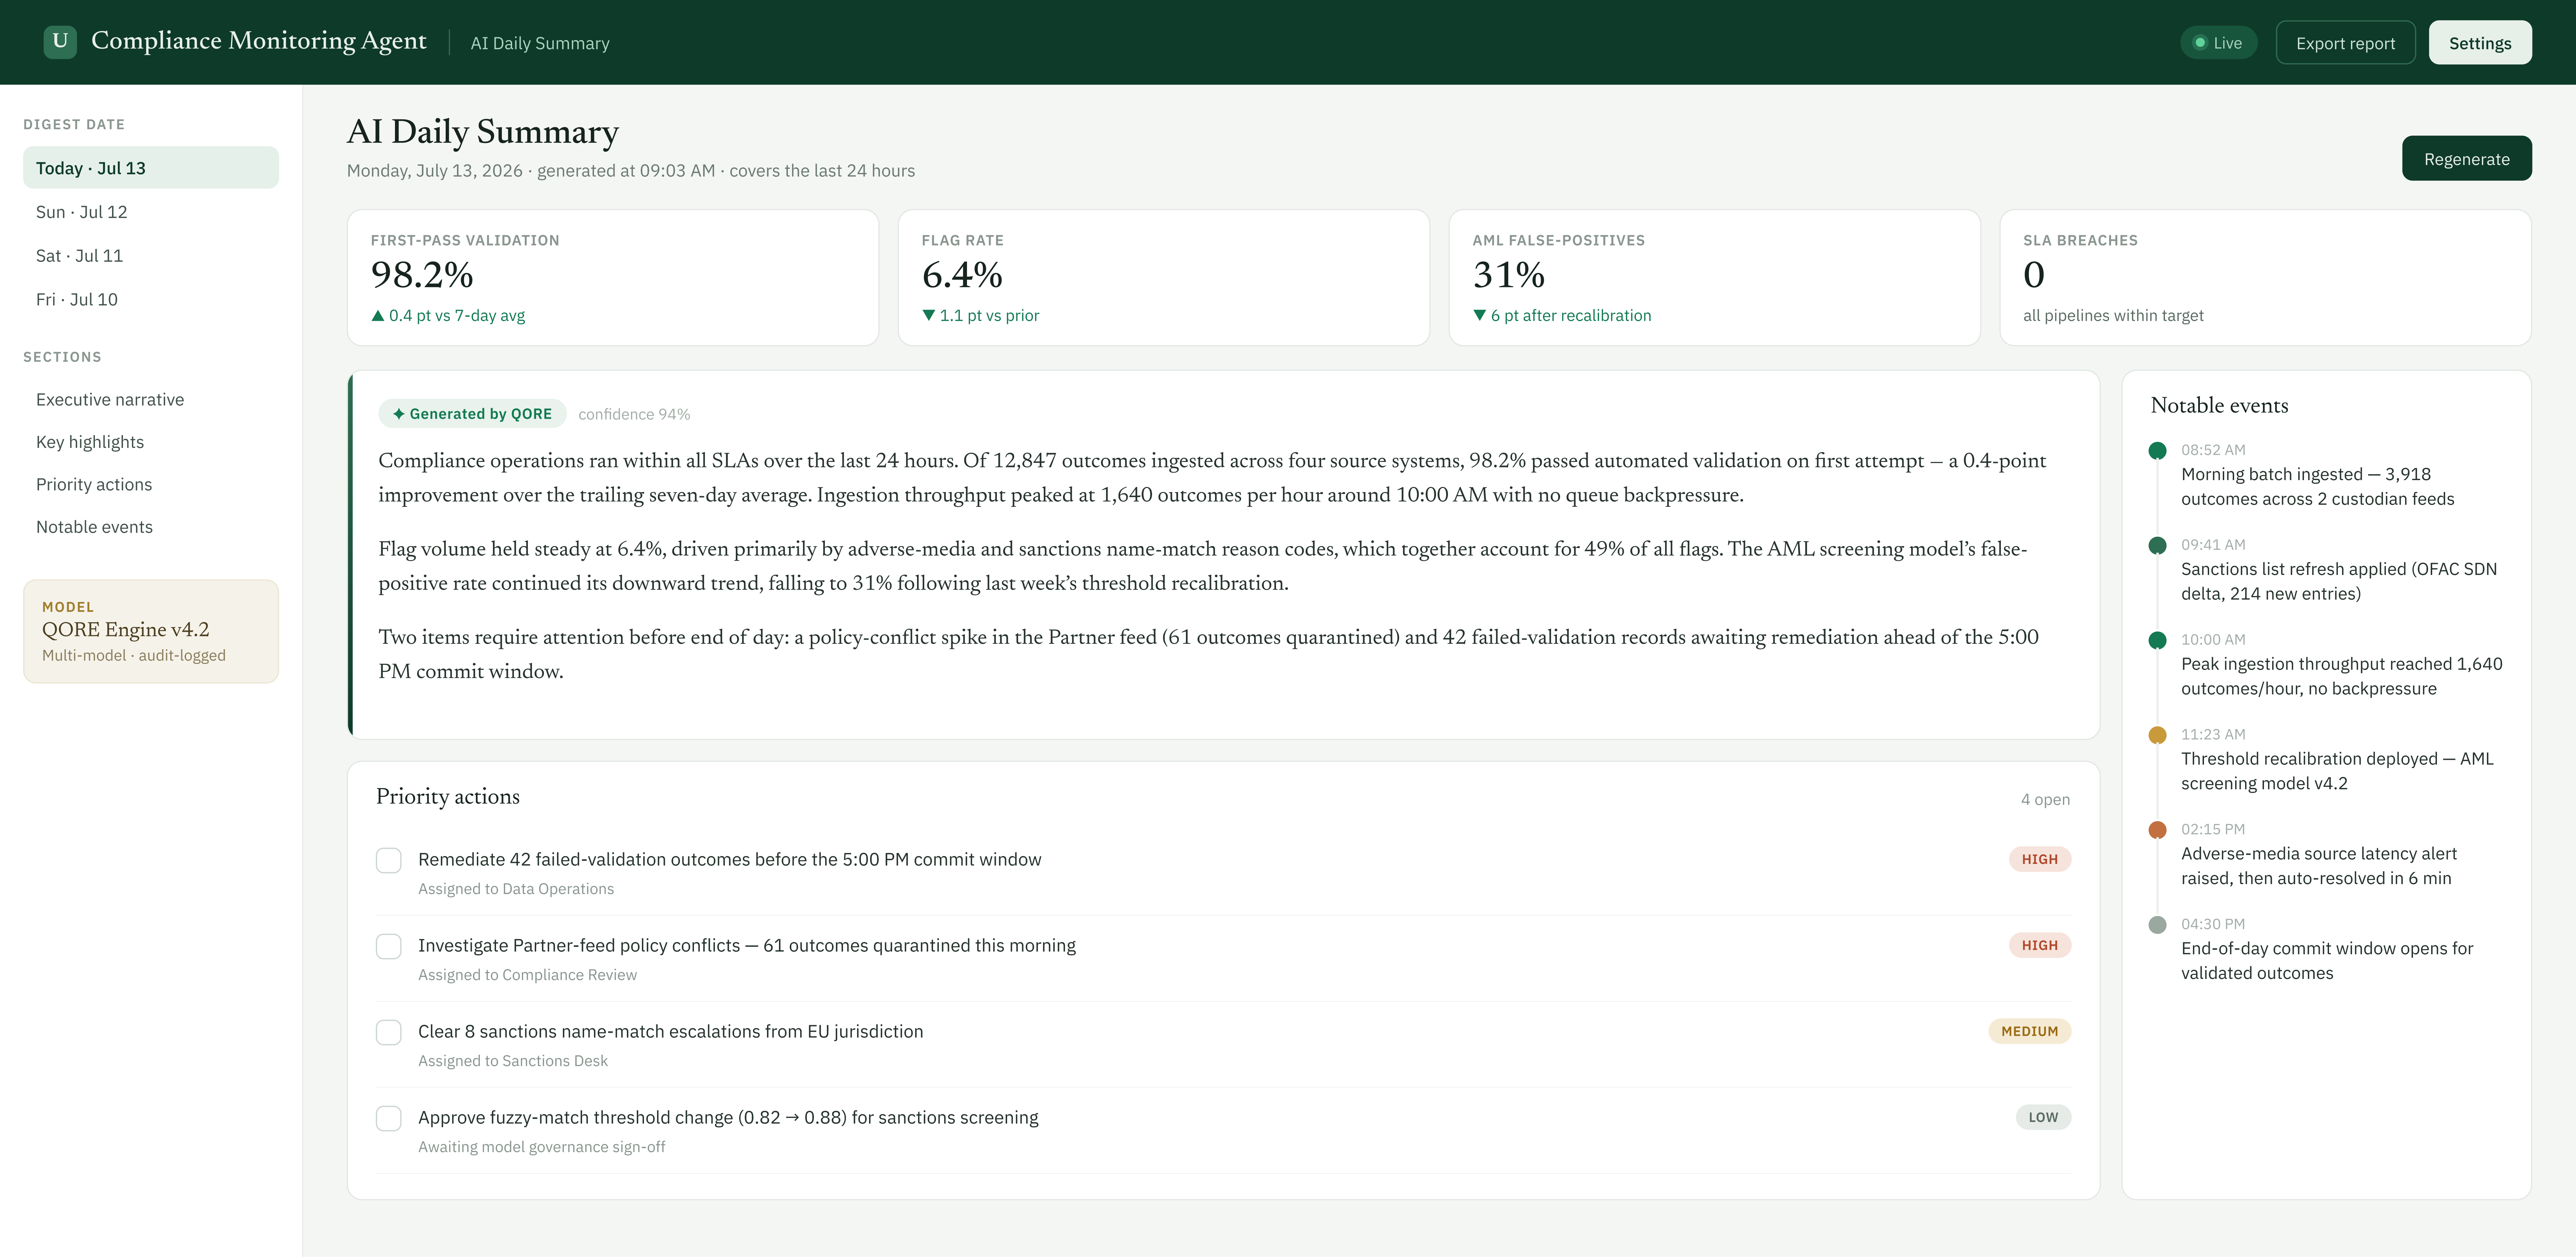Image resolution: width=2576 pixels, height=1257 pixels.
Task: Click the down triangle on Flag Rate card
Action: (929, 316)
